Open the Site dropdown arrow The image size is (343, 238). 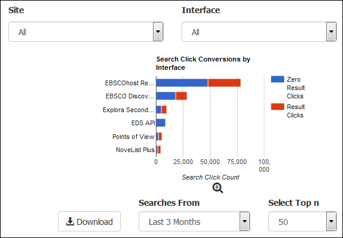(158, 32)
